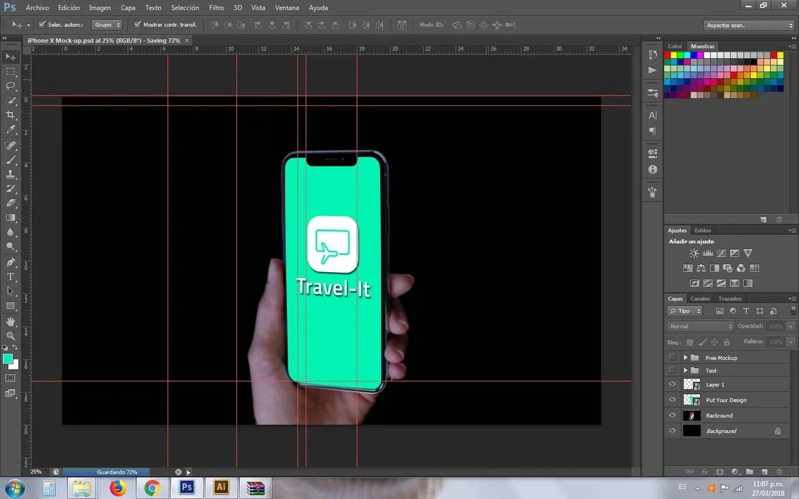Select the Zoom tool
The height and width of the screenshot is (499, 799).
tap(11, 336)
